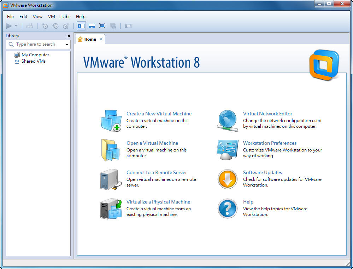This screenshot has height=269, width=353.
Task: Open the power options dropdown arrow
Action: point(16,26)
